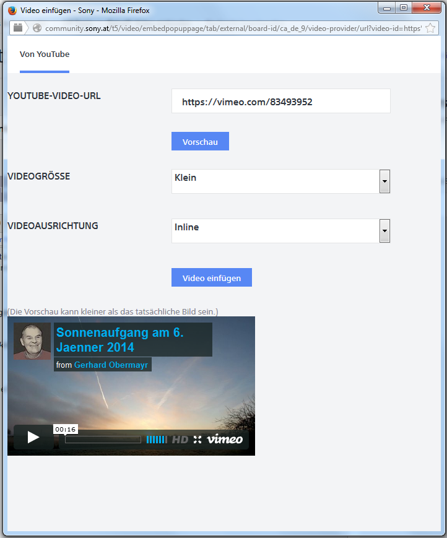The image size is (447, 538).
Task: Click the site identity globe icon
Action: click(37, 28)
